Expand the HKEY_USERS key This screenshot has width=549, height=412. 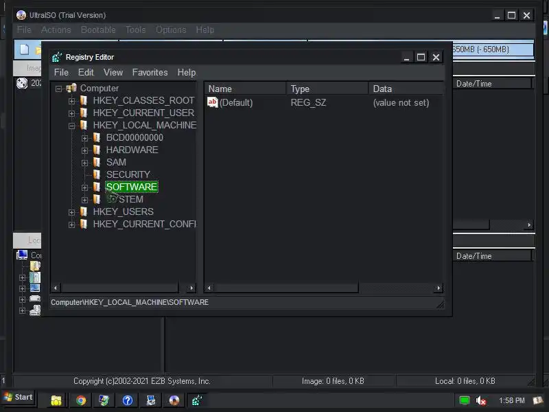pyautogui.click(x=71, y=212)
